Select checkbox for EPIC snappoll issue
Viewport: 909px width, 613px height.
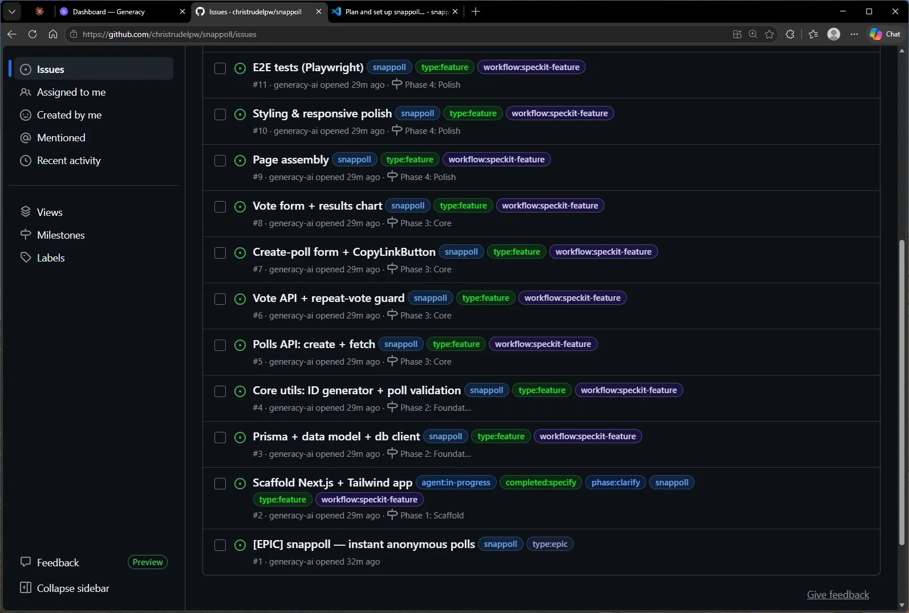[x=220, y=545]
